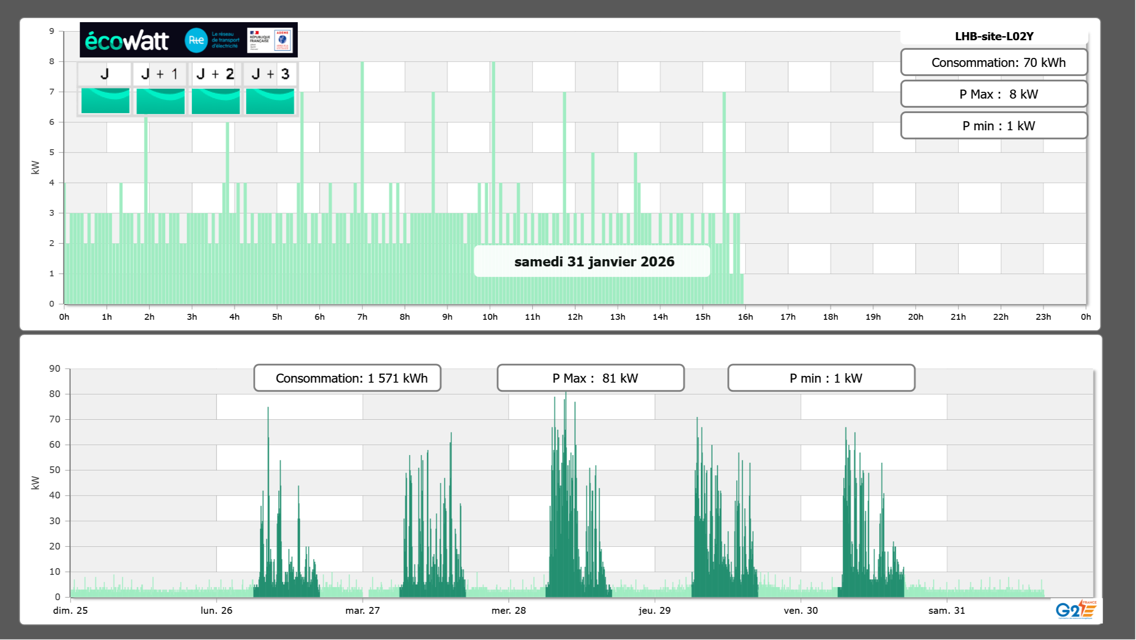Click the green J + 1 signal icon

coord(160,101)
